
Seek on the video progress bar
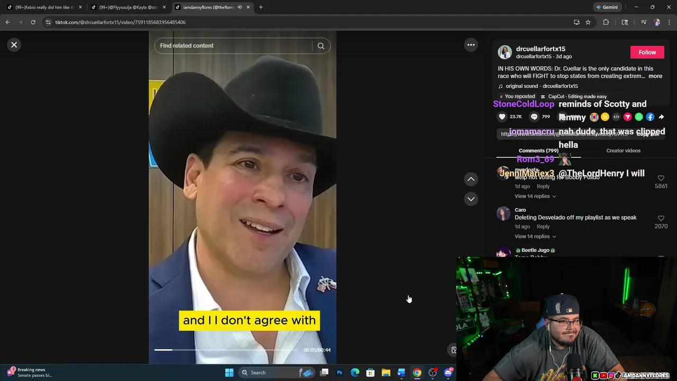(x=225, y=350)
